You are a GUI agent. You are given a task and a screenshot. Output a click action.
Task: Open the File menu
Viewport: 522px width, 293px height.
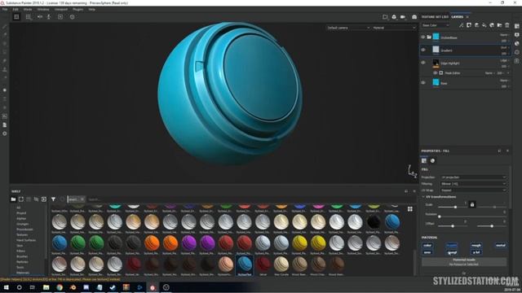pos(5,9)
